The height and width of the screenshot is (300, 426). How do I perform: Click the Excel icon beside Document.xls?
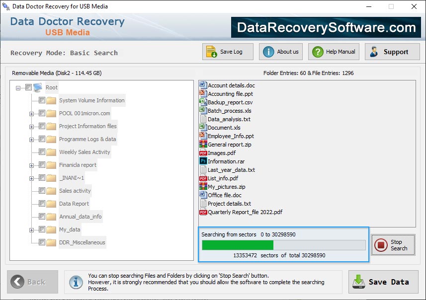click(x=202, y=127)
